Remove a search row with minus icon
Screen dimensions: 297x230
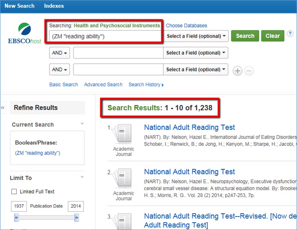coord(249,71)
